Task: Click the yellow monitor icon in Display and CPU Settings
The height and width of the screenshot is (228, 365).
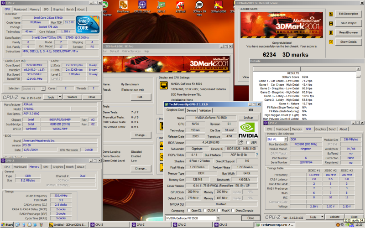Action: pyautogui.click(x=164, y=85)
